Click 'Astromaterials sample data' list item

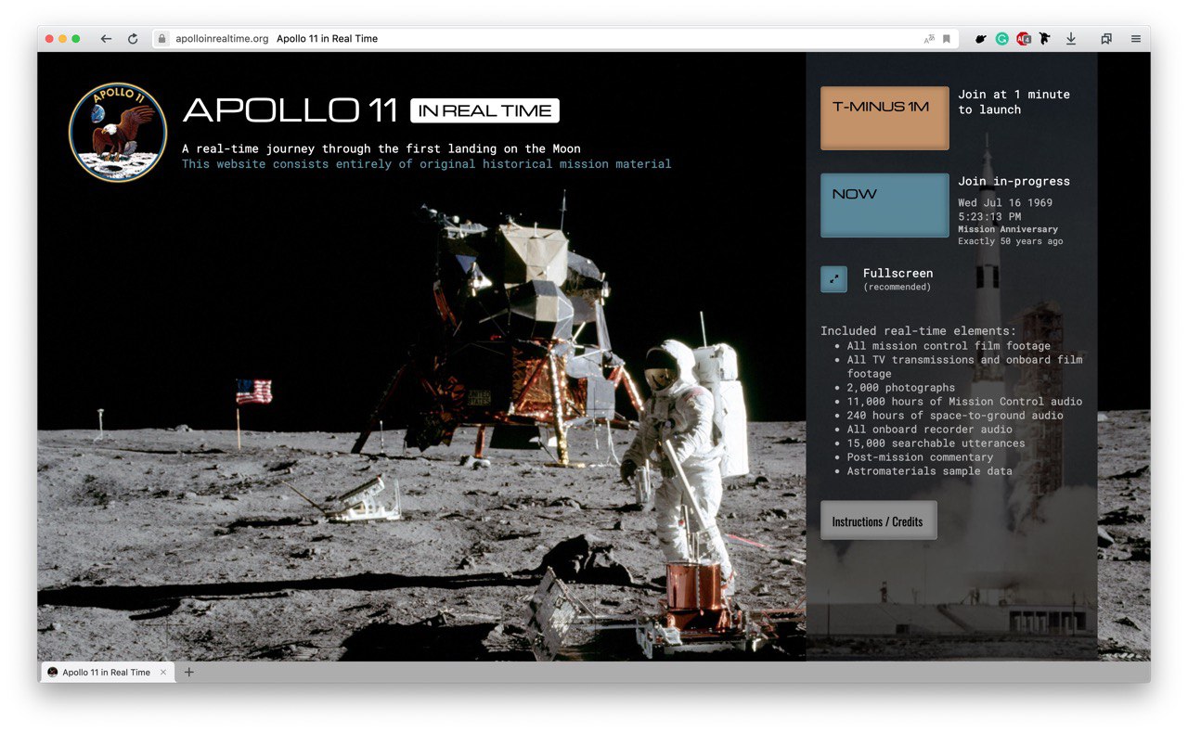click(930, 471)
